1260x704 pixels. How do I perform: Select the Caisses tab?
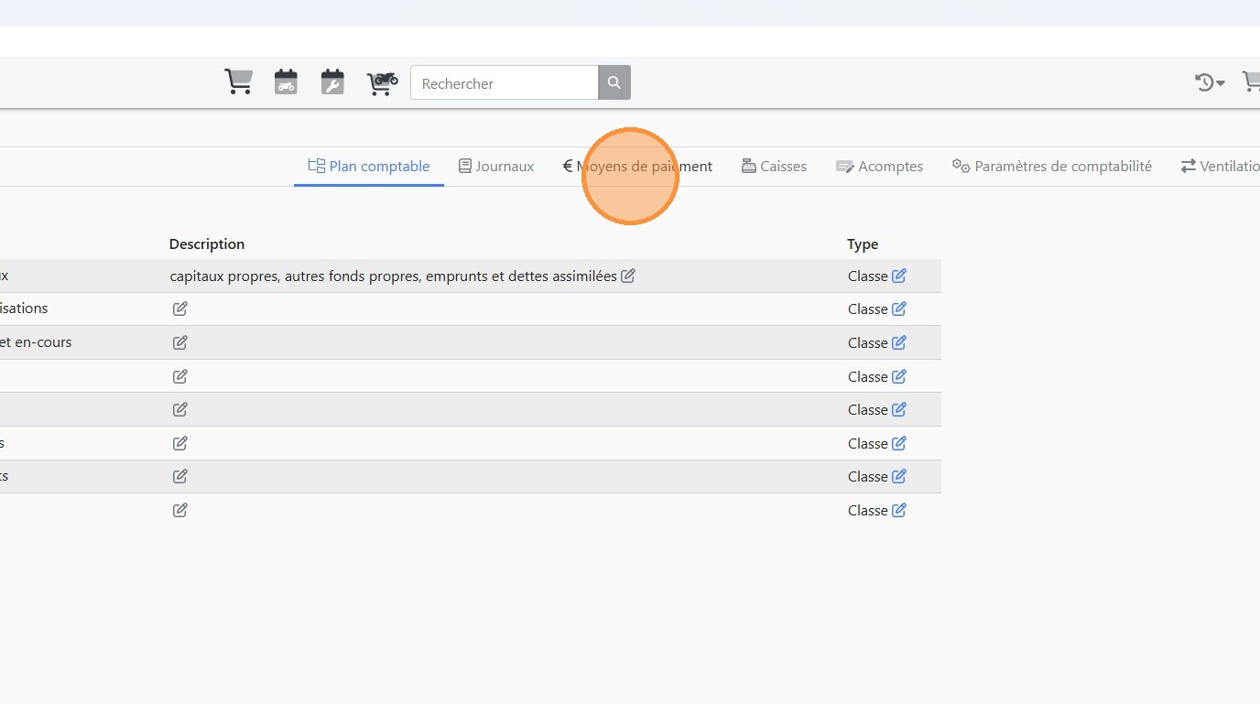(x=774, y=167)
